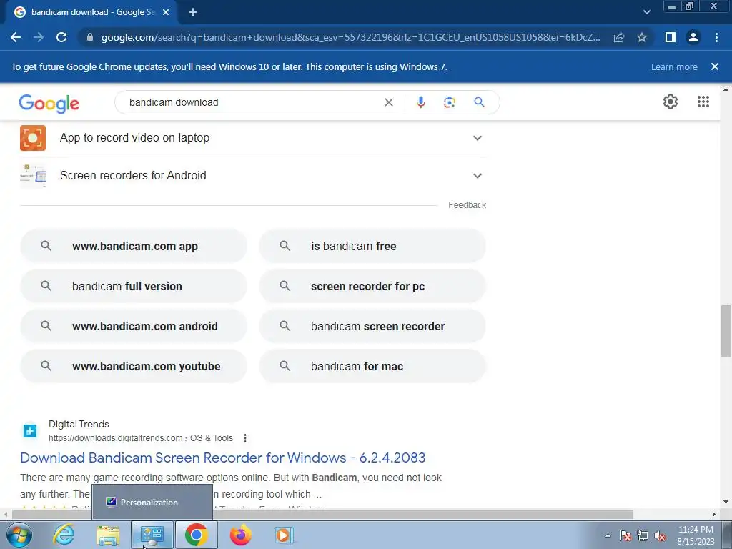
Task: Open Action Center flag icon in tray
Action: click(x=625, y=535)
